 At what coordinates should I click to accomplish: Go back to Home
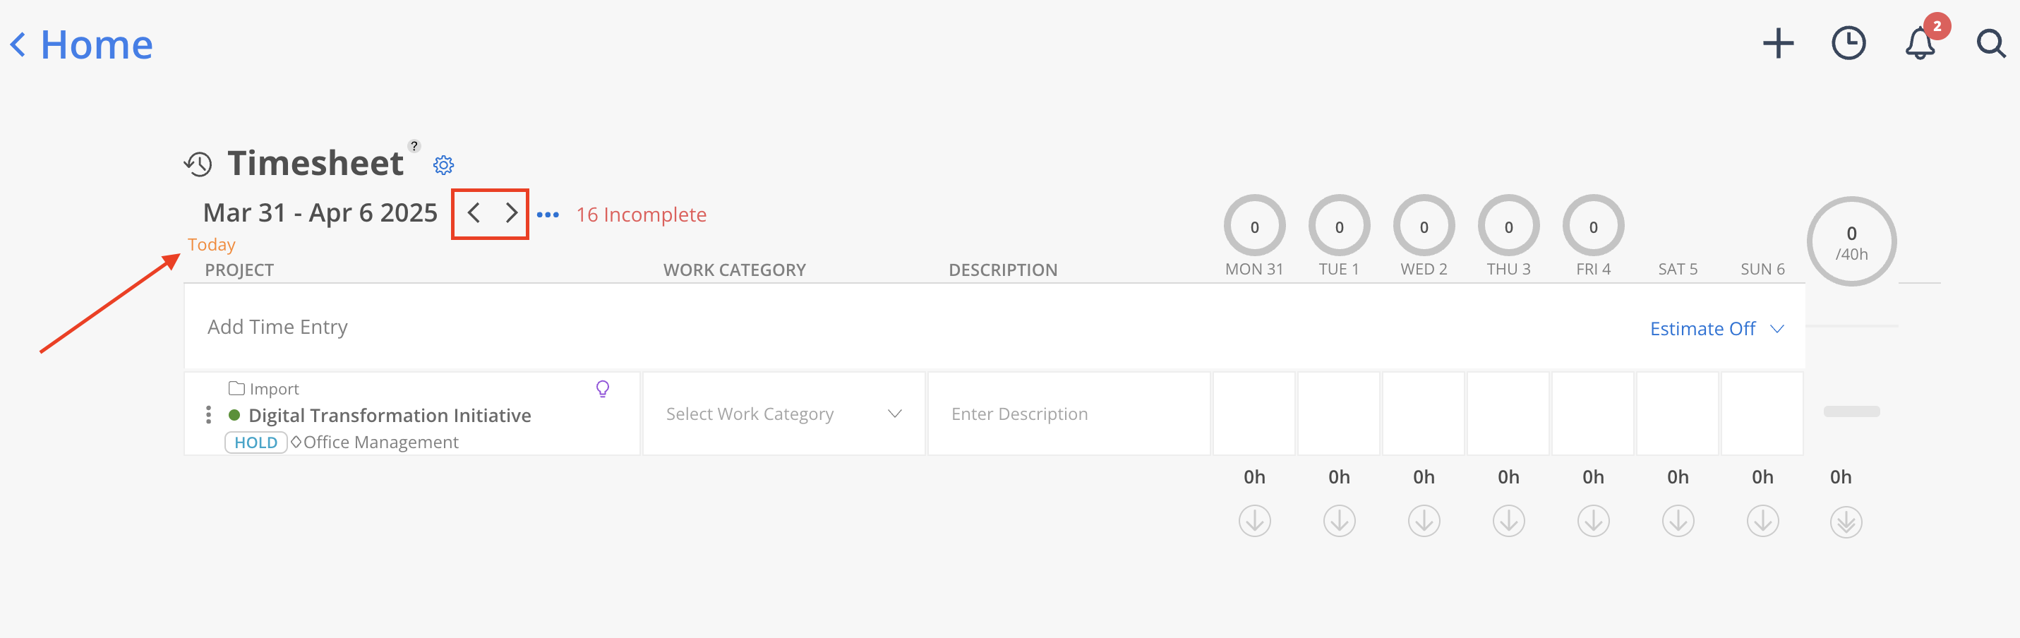click(x=82, y=44)
